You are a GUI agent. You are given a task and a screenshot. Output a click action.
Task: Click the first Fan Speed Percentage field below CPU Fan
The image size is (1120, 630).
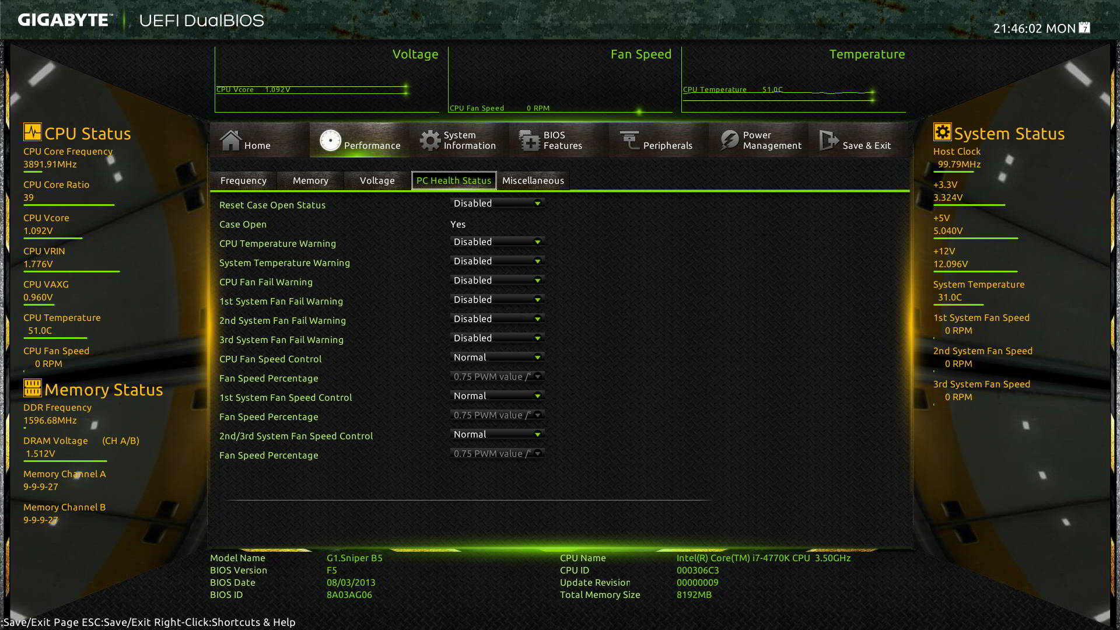(498, 376)
